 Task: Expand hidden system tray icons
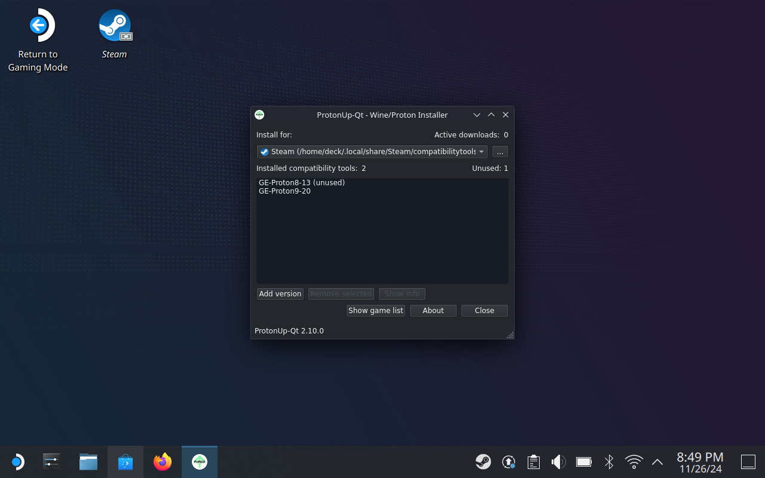657,462
